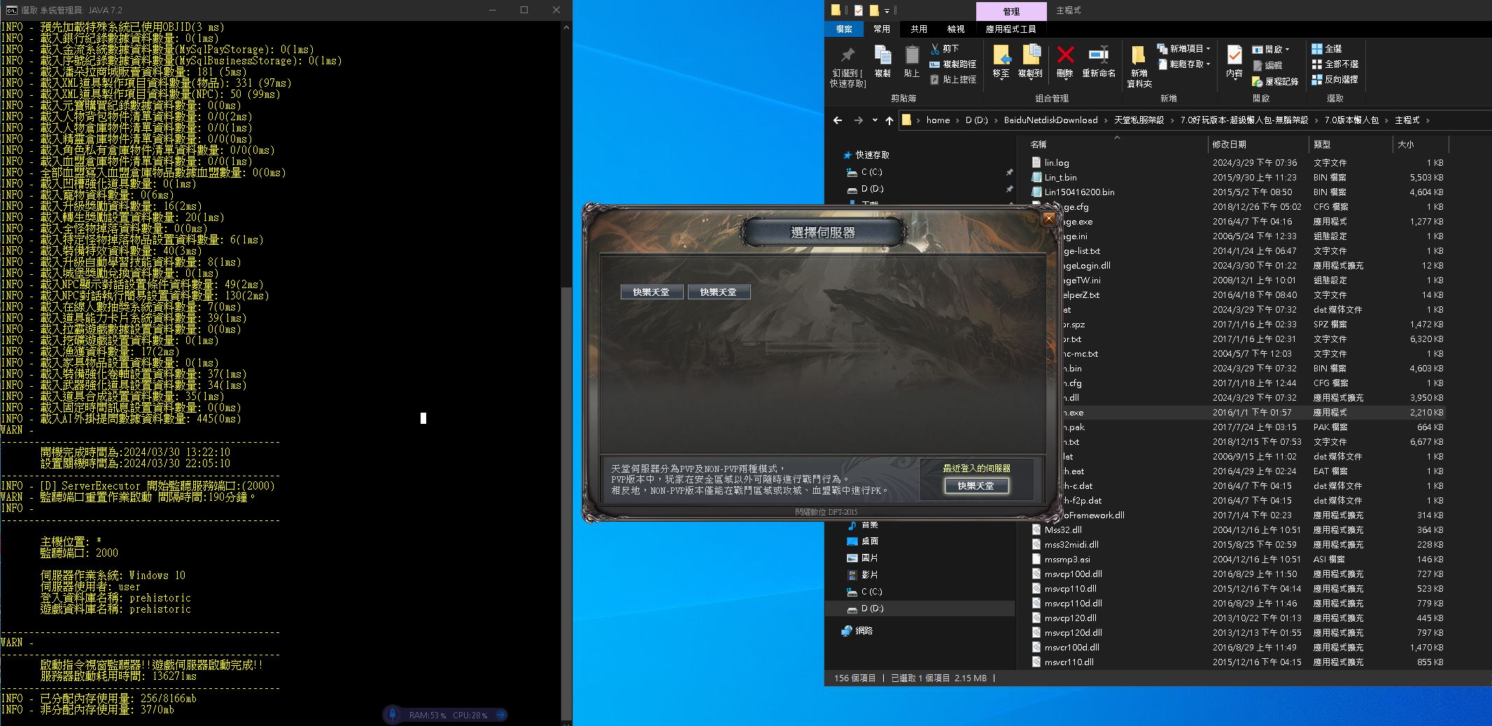Choose the left 快樂天堂 server button

(x=651, y=292)
